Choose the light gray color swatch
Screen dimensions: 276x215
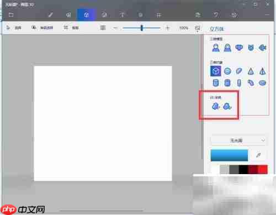pos(225,169)
